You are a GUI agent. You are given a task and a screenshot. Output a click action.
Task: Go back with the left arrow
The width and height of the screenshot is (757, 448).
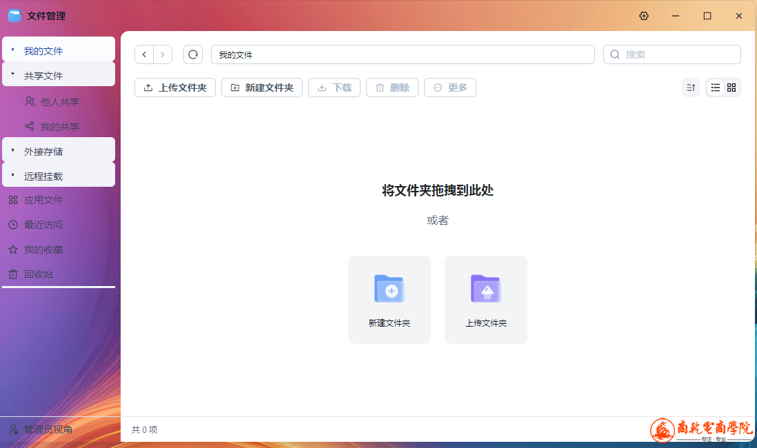(x=144, y=54)
